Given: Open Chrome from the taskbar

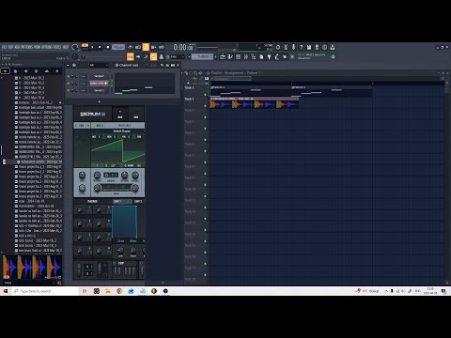Looking at the screenshot, I should tap(119, 291).
